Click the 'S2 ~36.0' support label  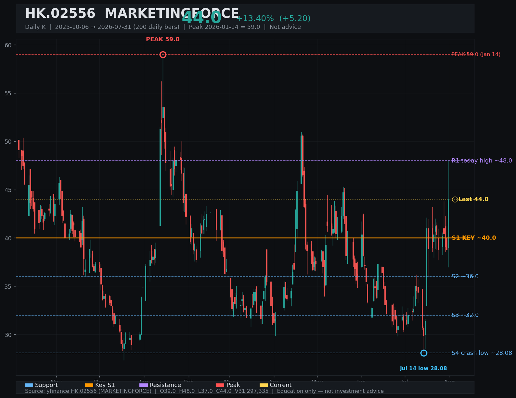coord(465,276)
